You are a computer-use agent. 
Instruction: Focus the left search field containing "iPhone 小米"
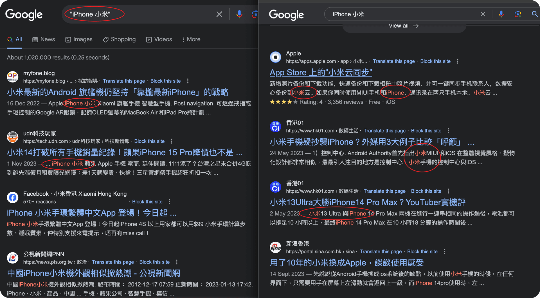point(141,14)
